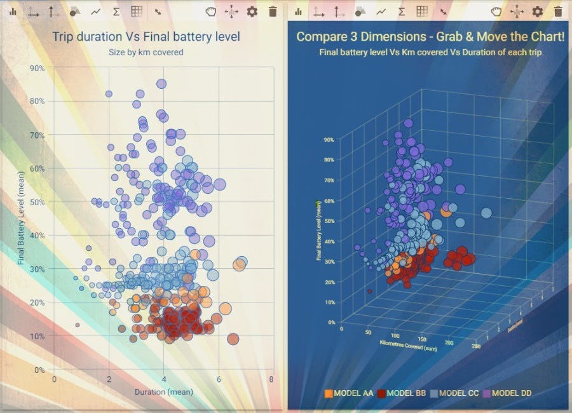Open data grid icon in left chart toolbar
This screenshot has height=413, width=572.
coord(137,11)
